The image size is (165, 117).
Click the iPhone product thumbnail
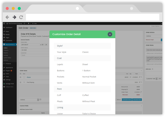[x=24, y=77]
